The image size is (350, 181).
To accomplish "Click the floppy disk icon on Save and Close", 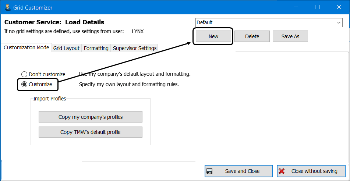I will pos(210,171).
